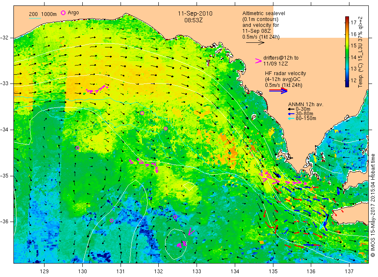Click the Argo float marker near 129.9E, 34.4S
Screen dimensions: 378x277
pos(77,148)
